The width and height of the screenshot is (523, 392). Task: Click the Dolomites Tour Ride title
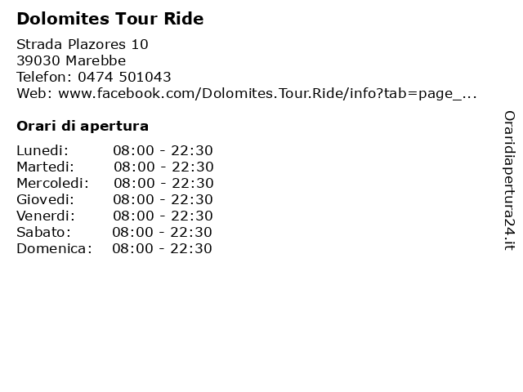tap(110, 19)
